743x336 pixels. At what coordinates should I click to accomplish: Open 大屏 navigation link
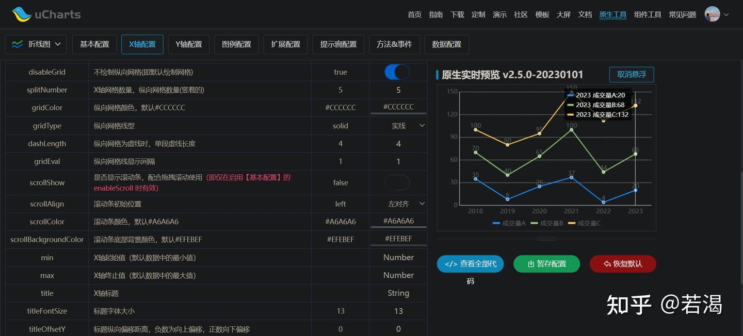[563, 14]
